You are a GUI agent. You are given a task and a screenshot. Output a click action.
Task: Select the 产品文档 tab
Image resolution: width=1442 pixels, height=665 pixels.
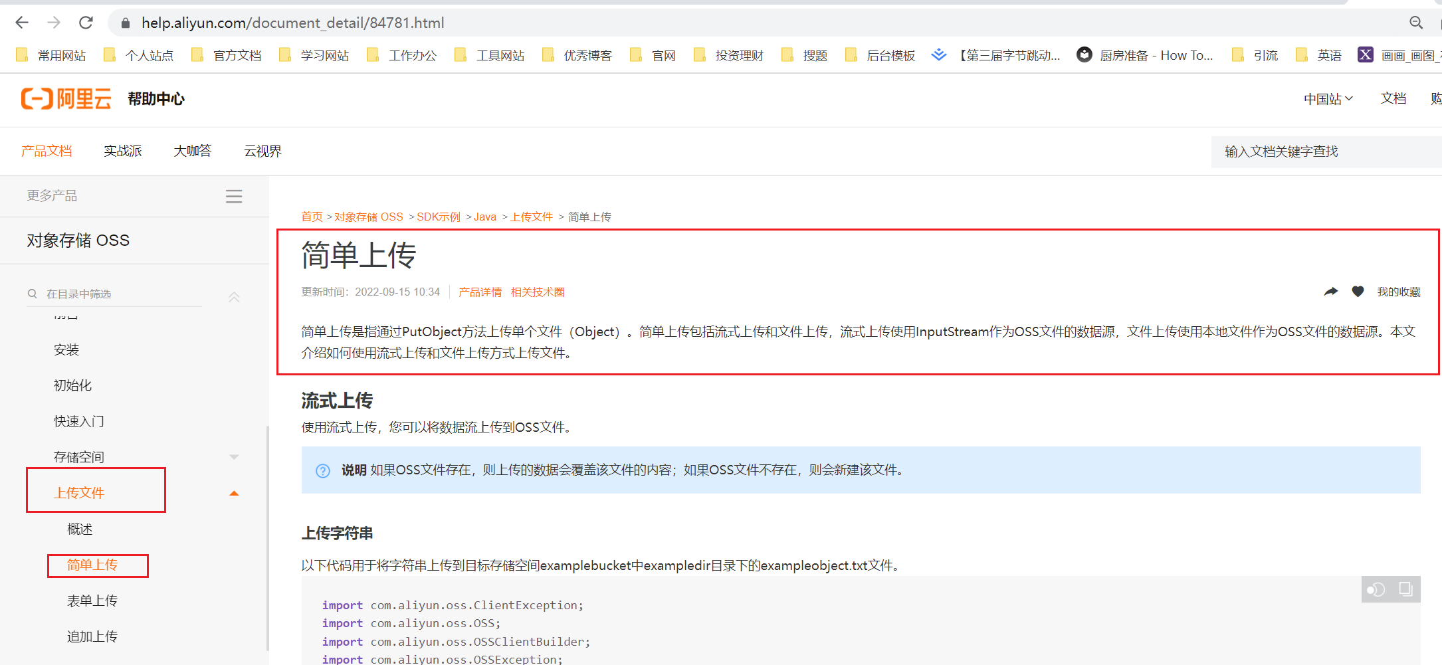pos(47,151)
